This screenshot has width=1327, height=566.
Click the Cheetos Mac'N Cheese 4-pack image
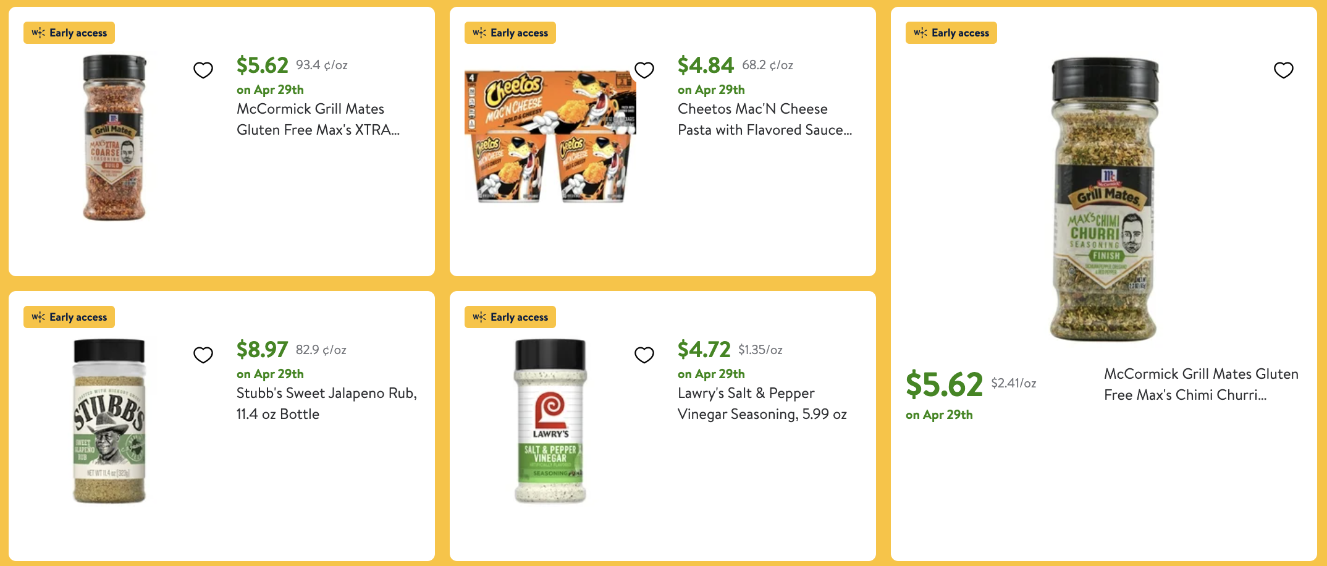point(550,137)
